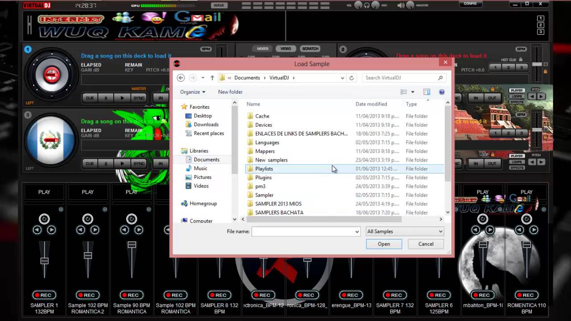
Task: Click the volume fader for SAMPLER 1 132BPM
Action: tap(44, 261)
